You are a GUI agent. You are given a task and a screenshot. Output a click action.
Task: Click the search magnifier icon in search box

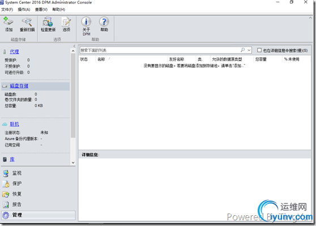243,50
